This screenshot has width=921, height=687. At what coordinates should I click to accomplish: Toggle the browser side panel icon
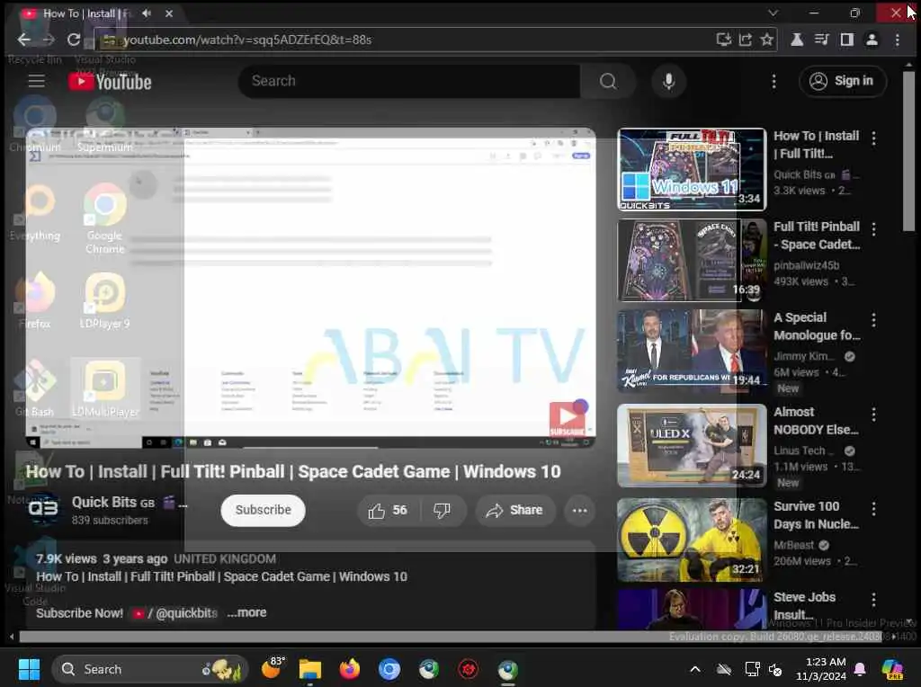pos(846,40)
